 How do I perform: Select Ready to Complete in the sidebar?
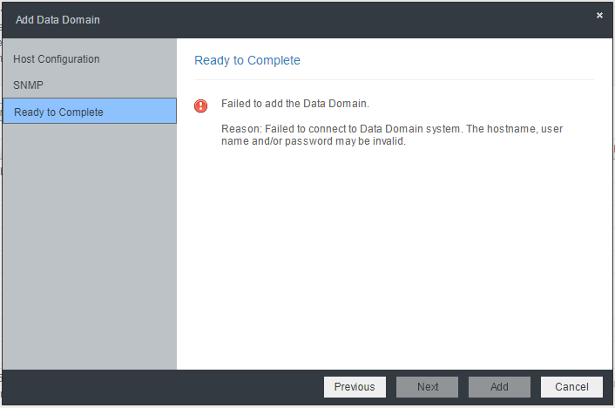pyautogui.click(x=90, y=111)
